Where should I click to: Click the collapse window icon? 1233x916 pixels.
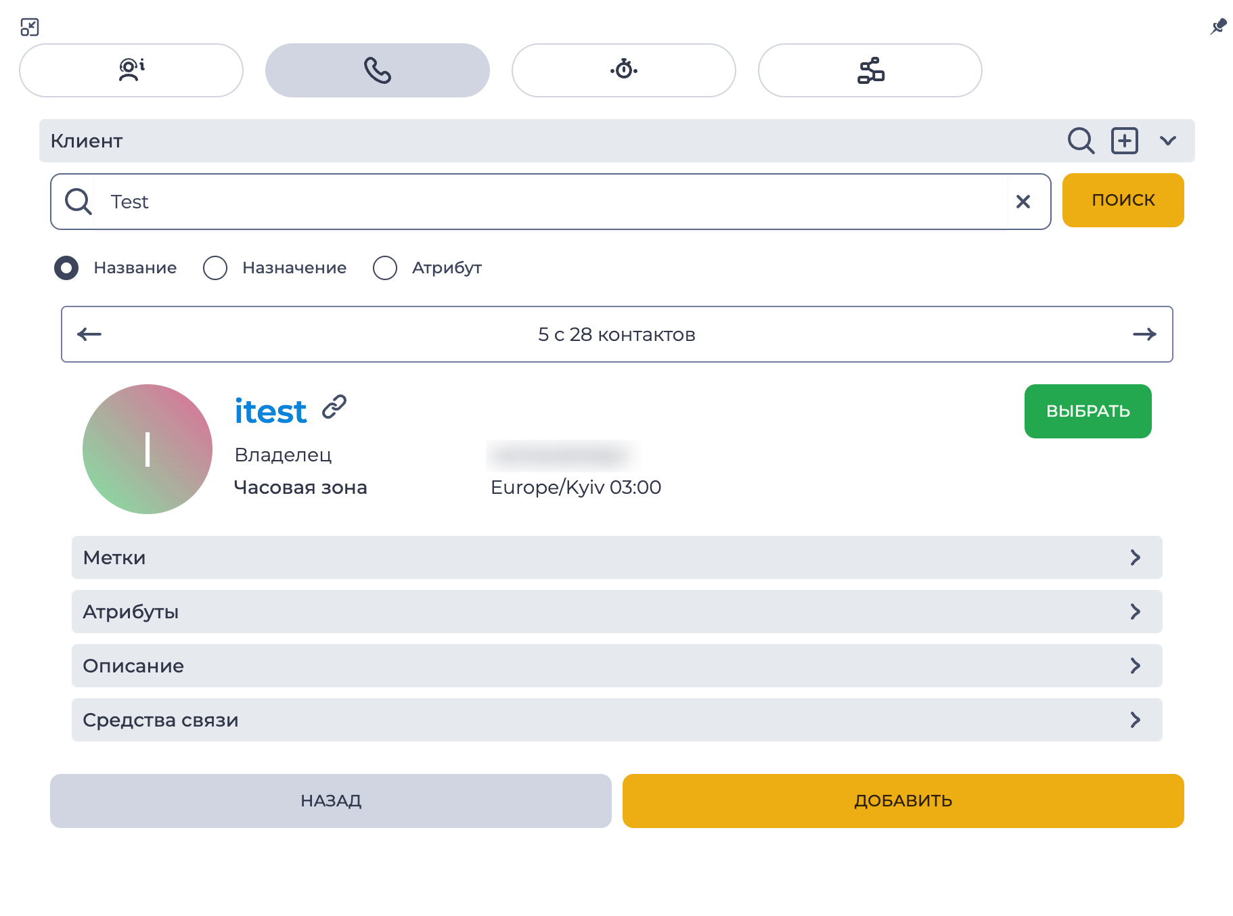coord(30,27)
